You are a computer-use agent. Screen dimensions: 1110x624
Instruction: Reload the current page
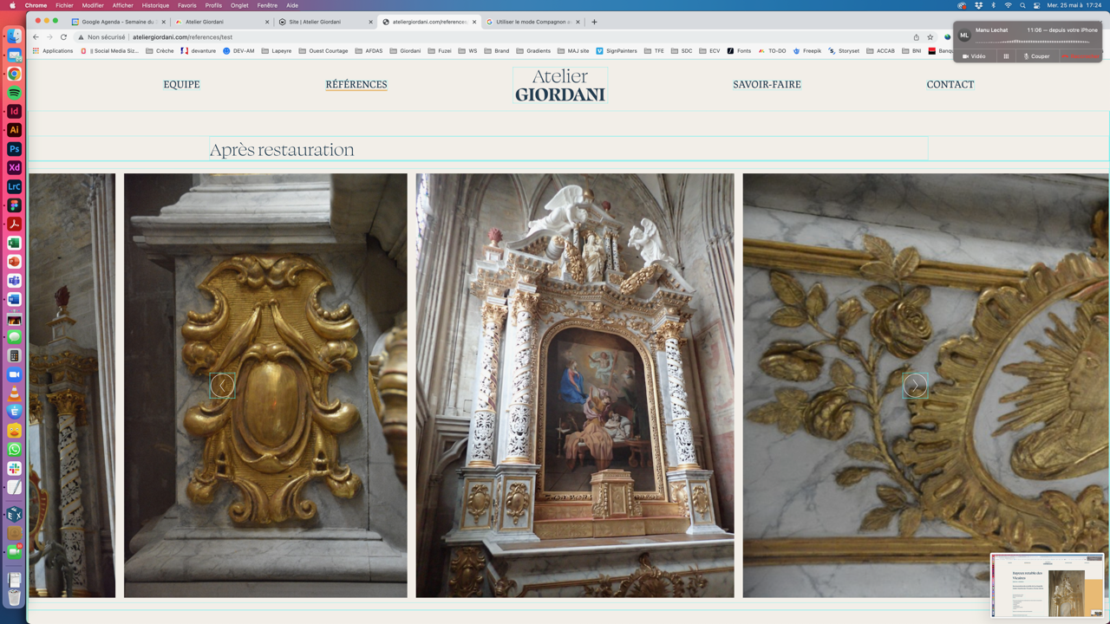(x=63, y=37)
